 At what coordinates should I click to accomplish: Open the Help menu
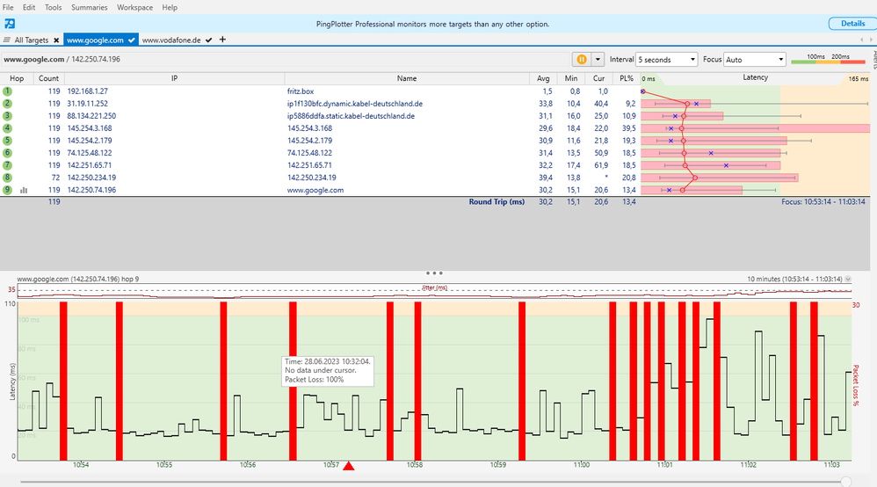tap(170, 7)
